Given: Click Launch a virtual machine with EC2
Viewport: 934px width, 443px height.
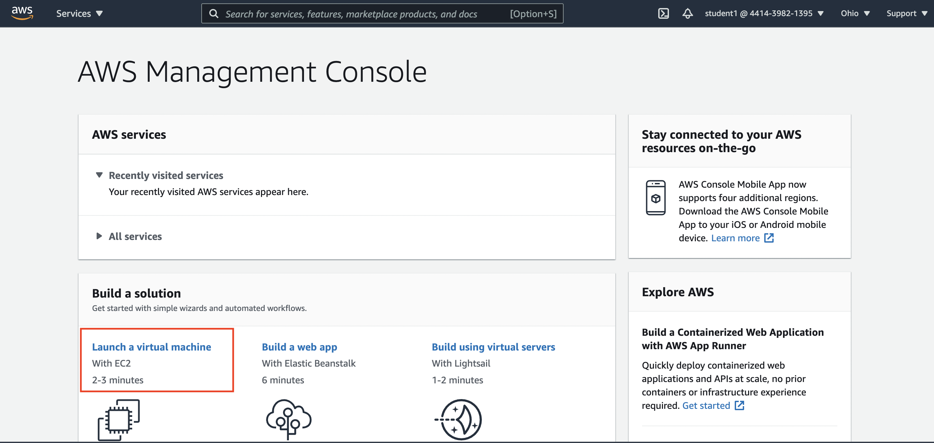Looking at the screenshot, I should (x=151, y=347).
